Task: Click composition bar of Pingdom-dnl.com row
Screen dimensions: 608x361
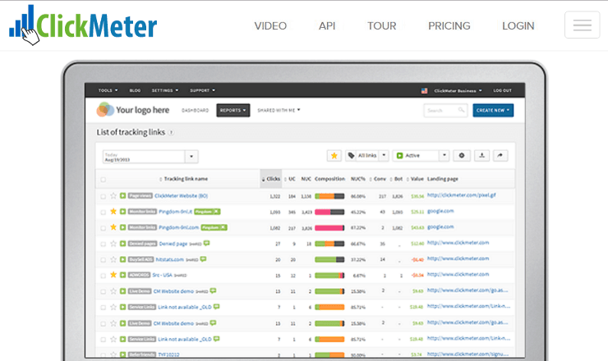Action: (x=329, y=228)
